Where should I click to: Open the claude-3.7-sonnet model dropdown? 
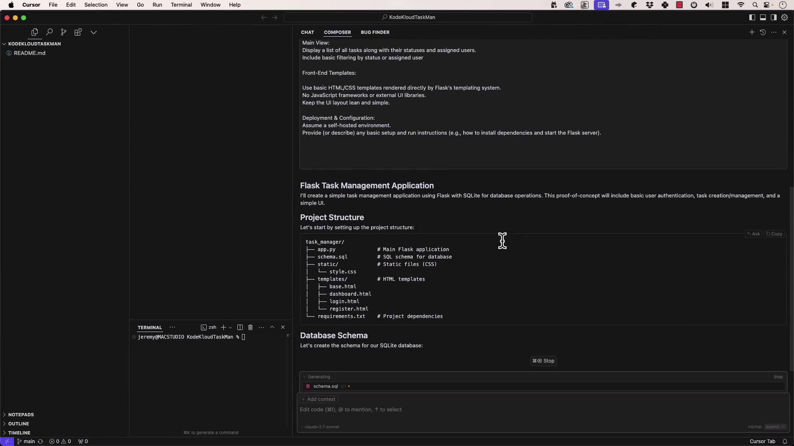point(321,427)
